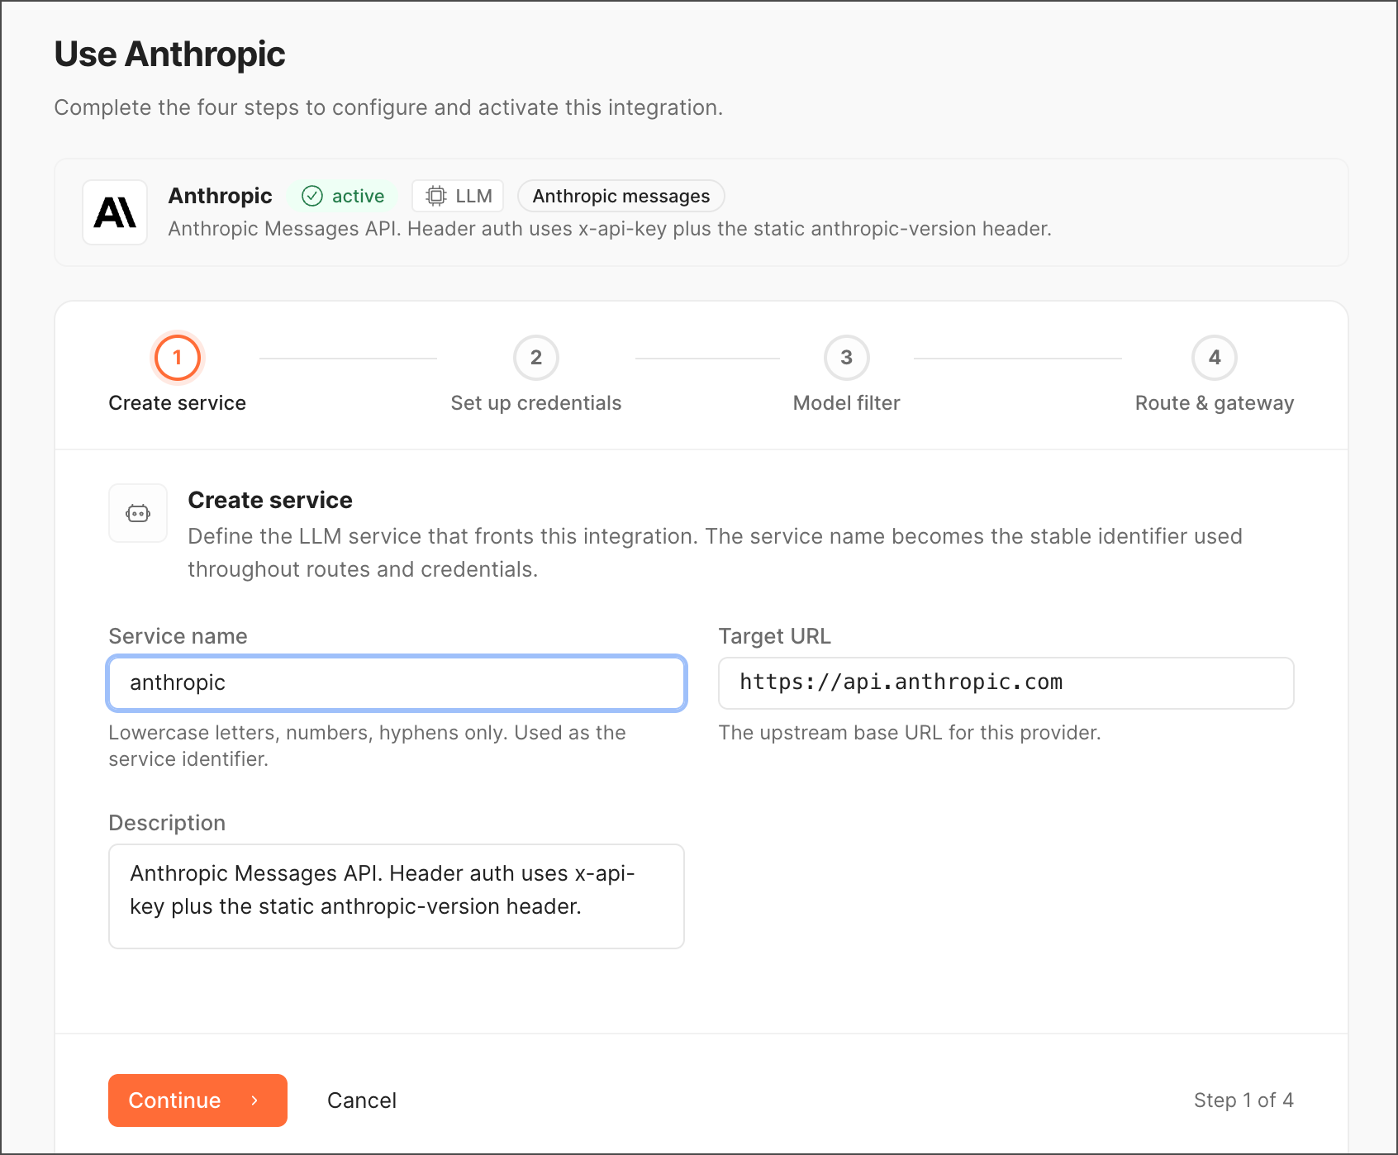Image resolution: width=1398 pixels, height=1155 pixels.
Task: Cancel the integration setup
Action: tap(362, 1100)
